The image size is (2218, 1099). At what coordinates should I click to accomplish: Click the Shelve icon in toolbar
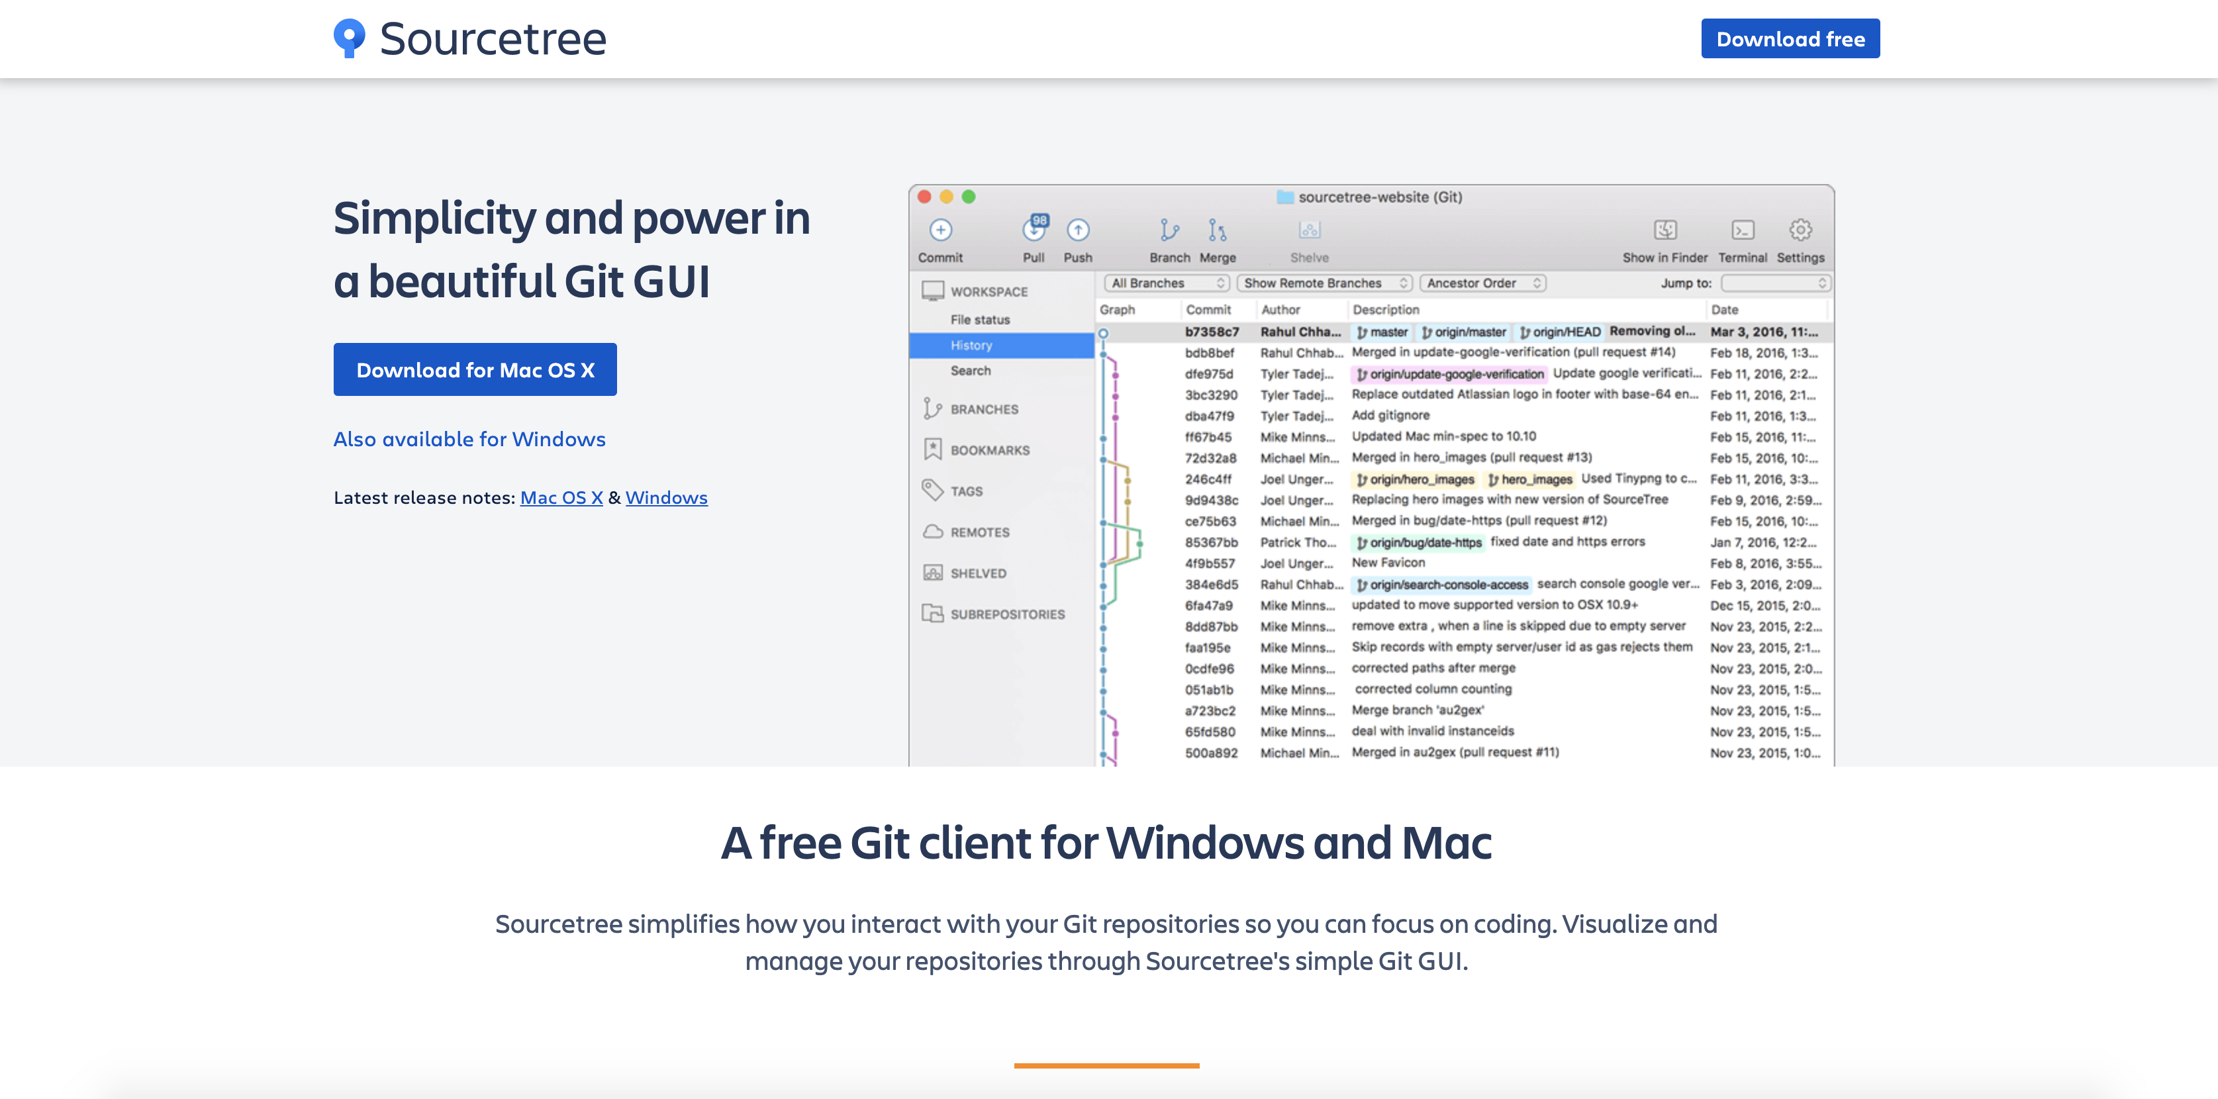tap(1309, 230)
